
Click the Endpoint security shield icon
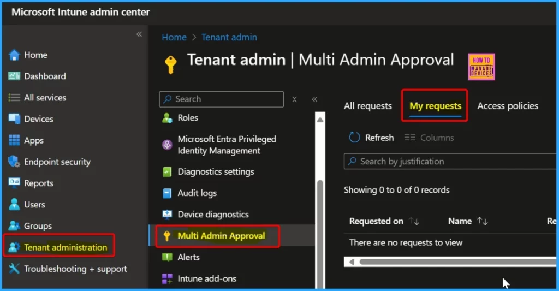point(14,162)
